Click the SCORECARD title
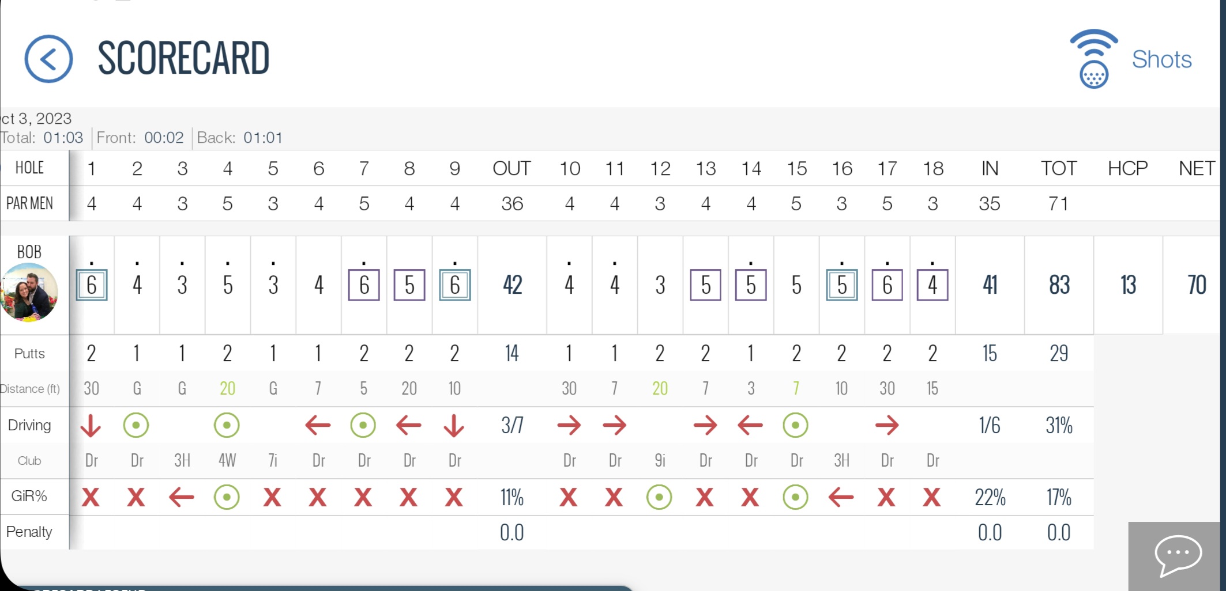 coord(183,58)
